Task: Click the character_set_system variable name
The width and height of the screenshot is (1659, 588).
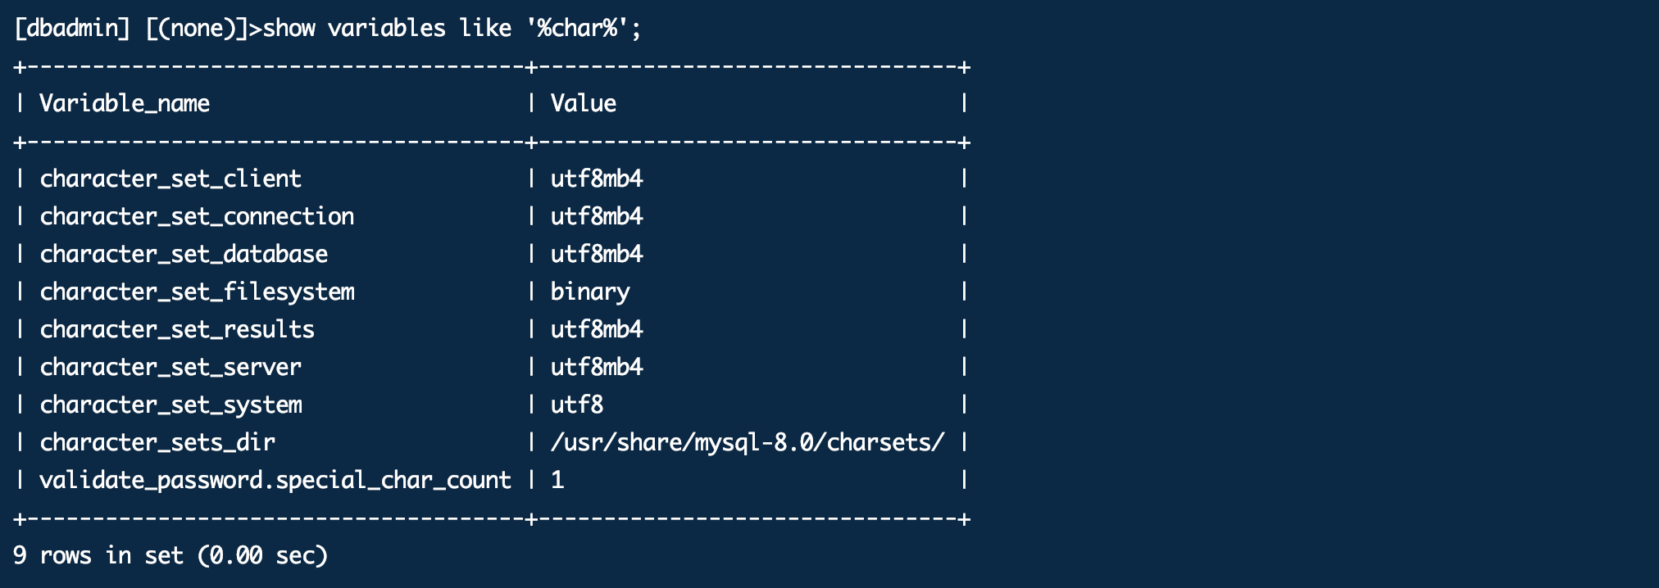Action: (x=170, y=405)
